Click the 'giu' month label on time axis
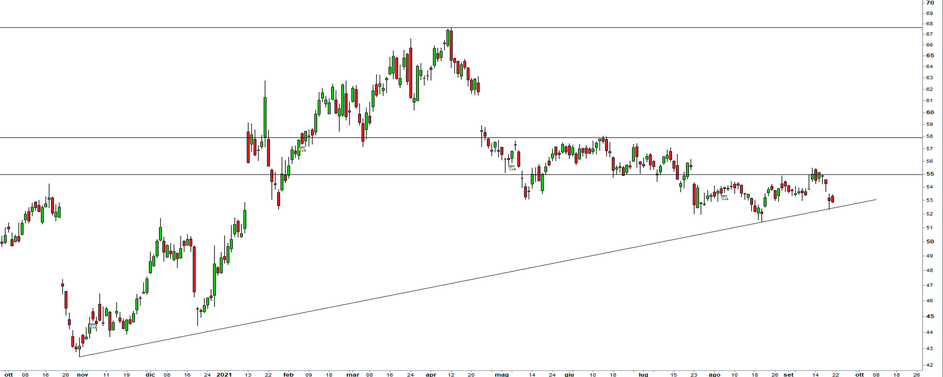The height and width of the screenshot is (377, 943). (x=569, y=374)
